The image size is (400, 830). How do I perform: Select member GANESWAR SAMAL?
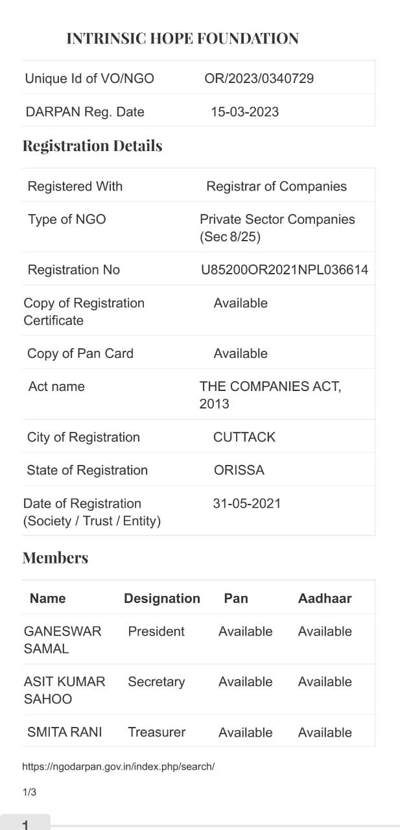coord(62,640)
